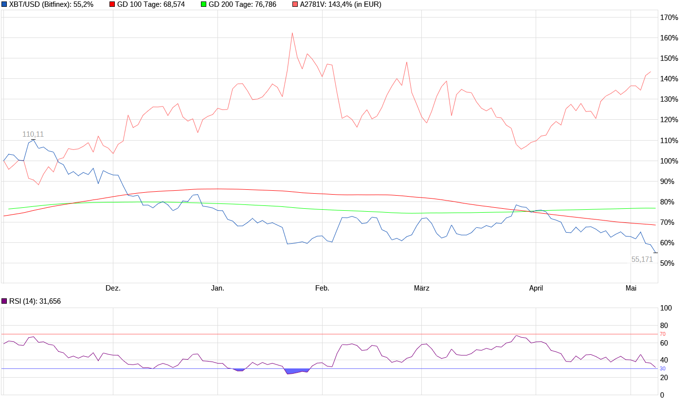Click the red 70 RSI threshold line
The height and width of the screenshot is (402, 686).
point(341,334)
